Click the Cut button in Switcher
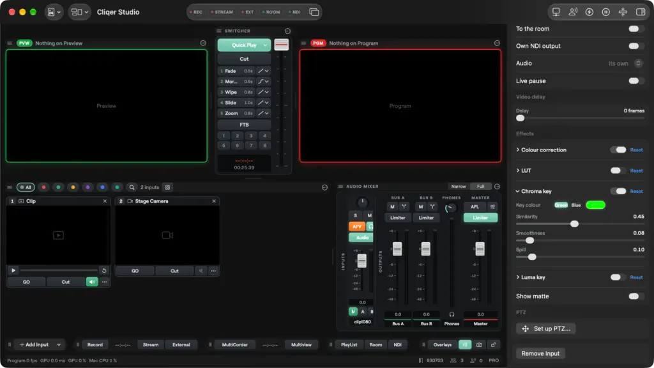 [244, 59]
